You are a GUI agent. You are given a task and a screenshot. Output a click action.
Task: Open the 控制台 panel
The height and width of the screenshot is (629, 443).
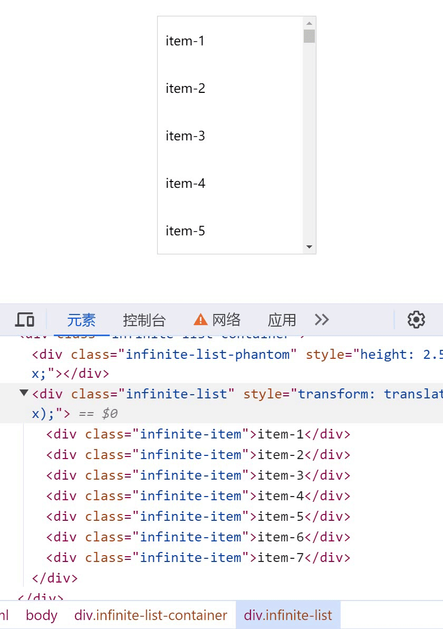pyautogui.click(x=145, y=319)
